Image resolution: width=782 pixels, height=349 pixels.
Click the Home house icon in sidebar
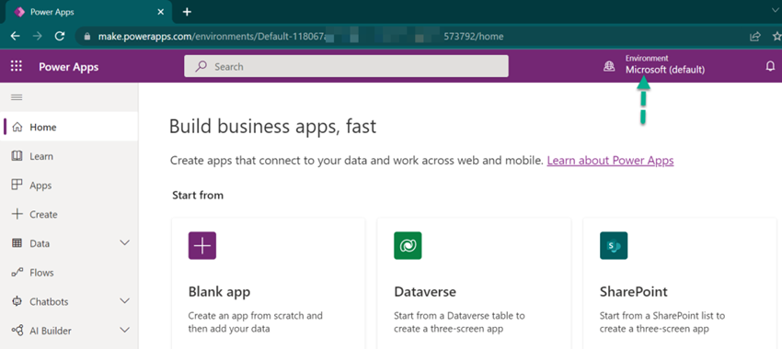17,127
